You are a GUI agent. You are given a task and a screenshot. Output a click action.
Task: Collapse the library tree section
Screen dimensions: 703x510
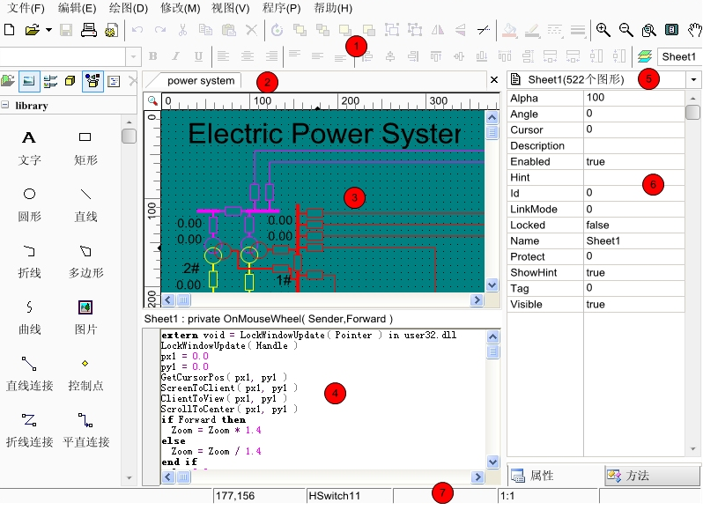click(x=5, y=105)
